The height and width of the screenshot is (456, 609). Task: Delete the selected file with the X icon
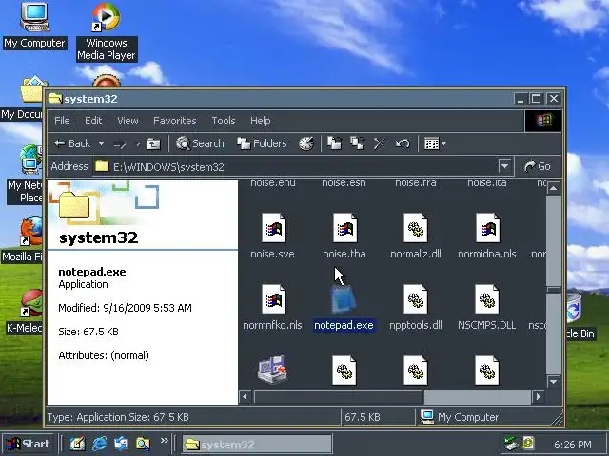[x=380, y=143]
